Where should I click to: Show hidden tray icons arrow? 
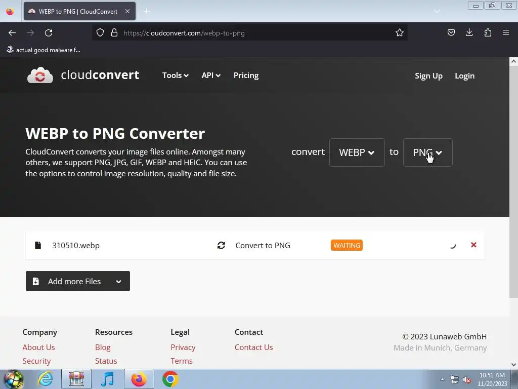pos(442,380)
